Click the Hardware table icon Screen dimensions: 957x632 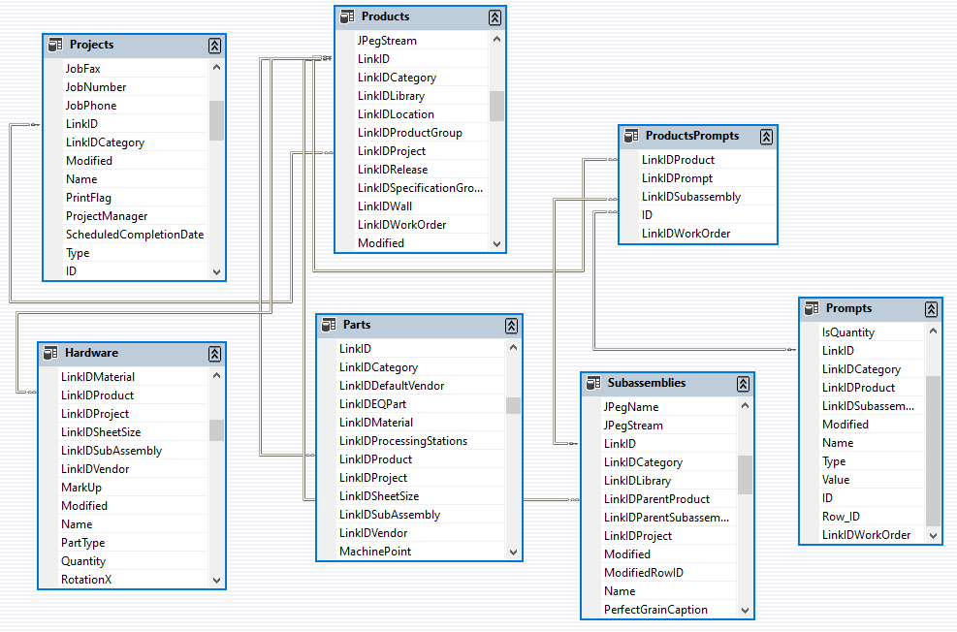pos(50,353)
